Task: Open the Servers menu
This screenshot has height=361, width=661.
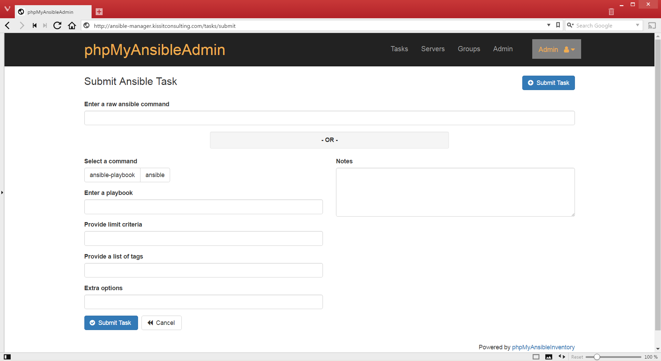Action: (433, 49)
